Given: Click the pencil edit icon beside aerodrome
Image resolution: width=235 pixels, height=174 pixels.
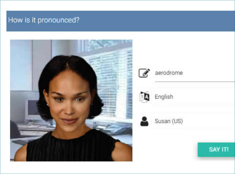Looking at the screenshot, I should tap(144, 73).
